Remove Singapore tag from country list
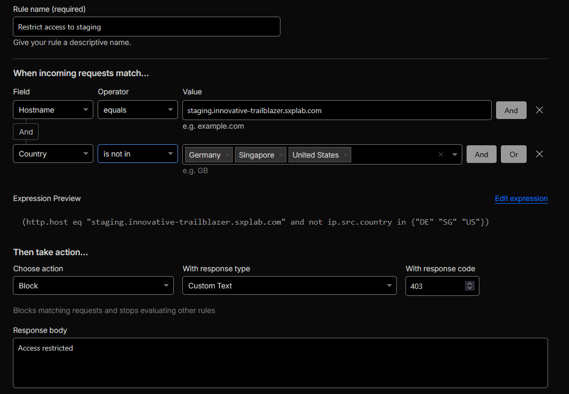 [x=280, y=155]
